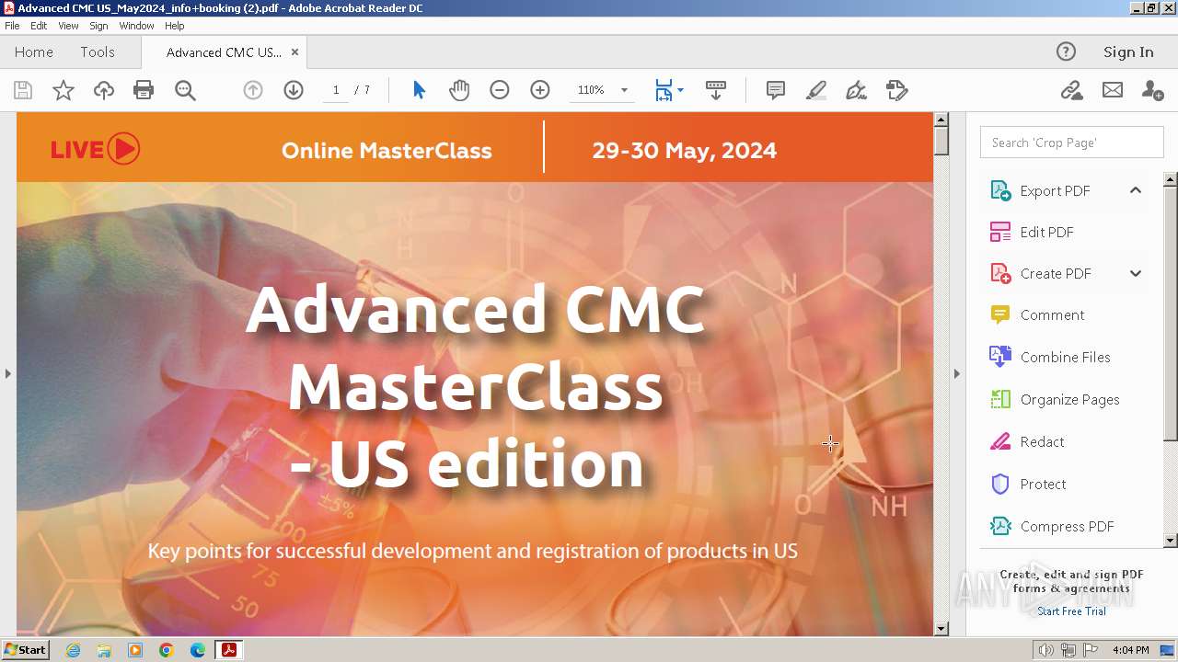Switch to the Tools tab

[x=98, y=52]
